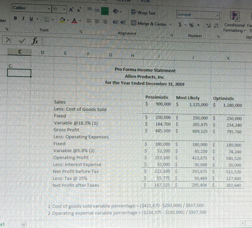Click the Increase Indent icon
Screen dimensions: 252x228
tap(123, 23)
